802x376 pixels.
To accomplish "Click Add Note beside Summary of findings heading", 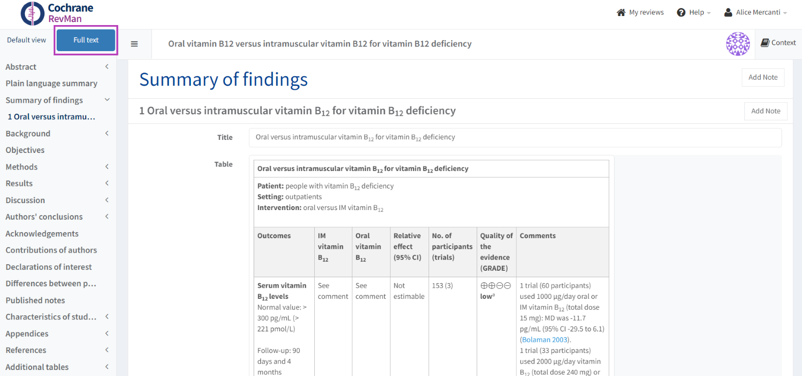I will (762, 77).
